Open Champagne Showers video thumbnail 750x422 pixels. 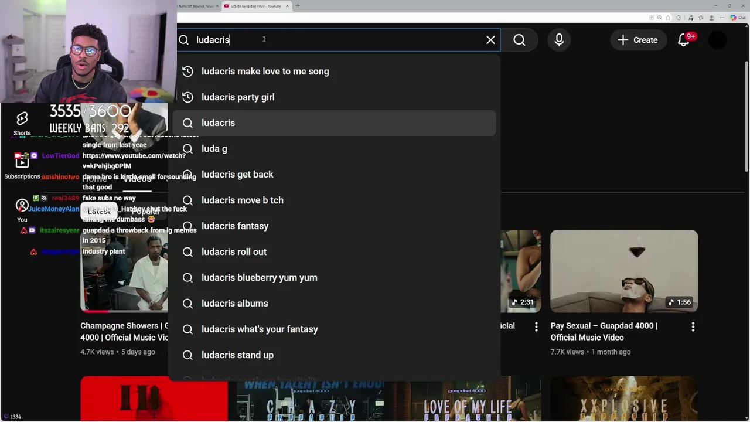pyautogui.click(x=124, y=271)
